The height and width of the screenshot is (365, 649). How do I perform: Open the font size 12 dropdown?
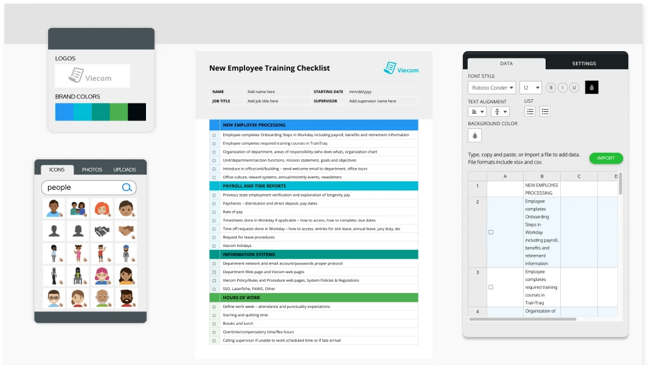coord(531,88)
